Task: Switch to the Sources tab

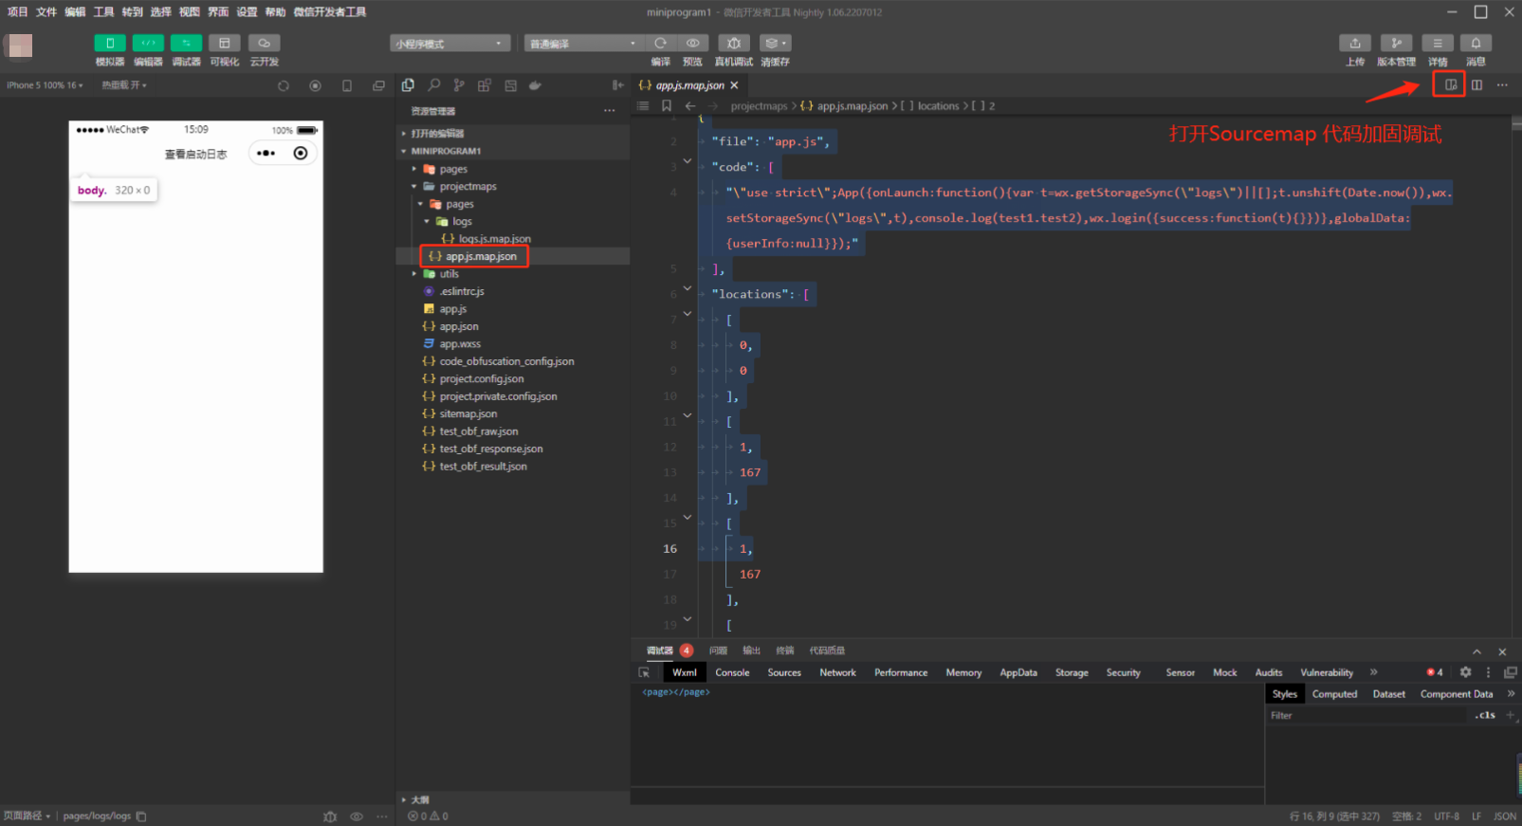Action: (784, 672)
